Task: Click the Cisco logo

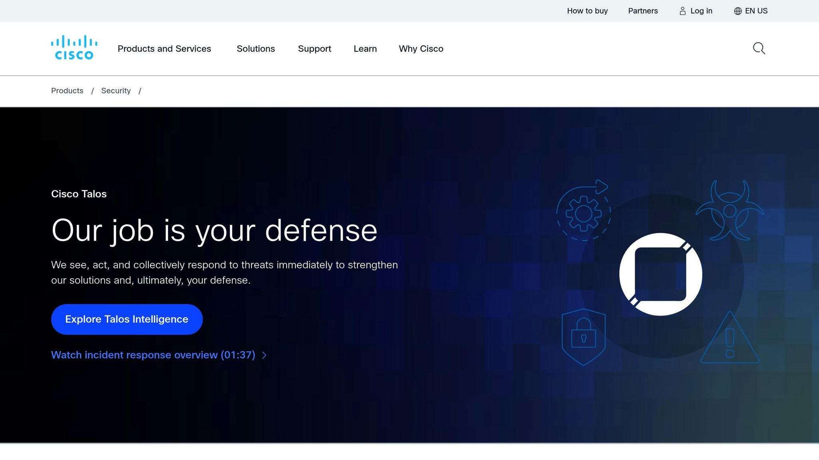Action: [x=74, y=48]
